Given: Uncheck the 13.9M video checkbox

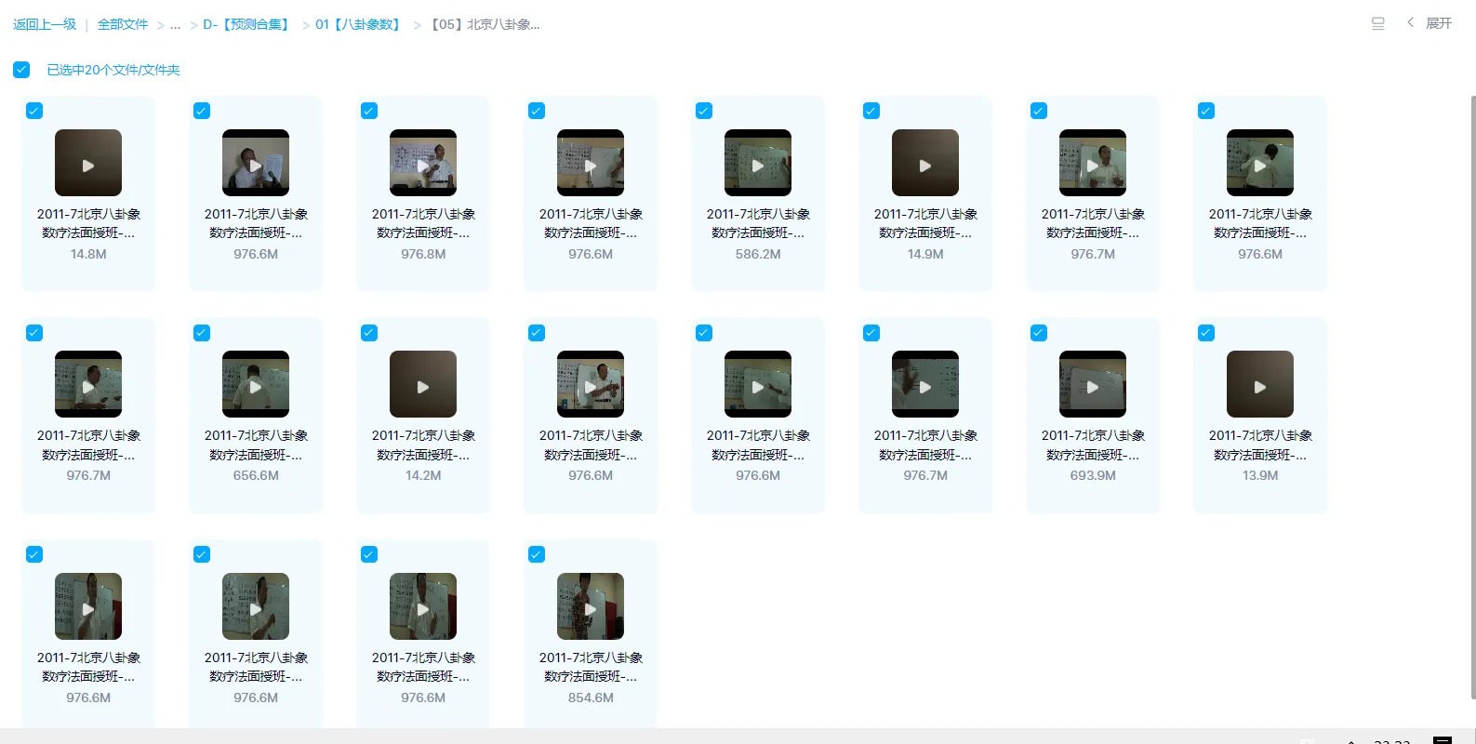Looking at the screenshot, I should 1206,333.
